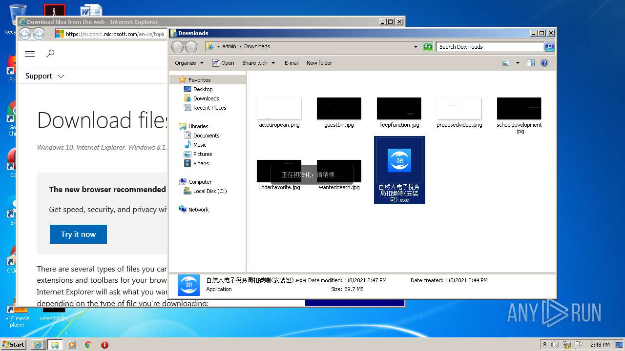
Task: Open the Documents library
Action: 206,136
